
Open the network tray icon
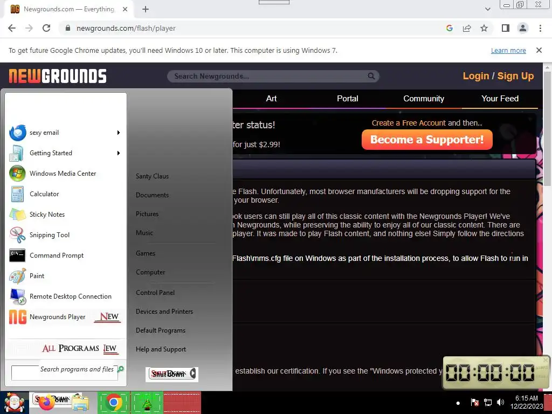pos(487,402)
